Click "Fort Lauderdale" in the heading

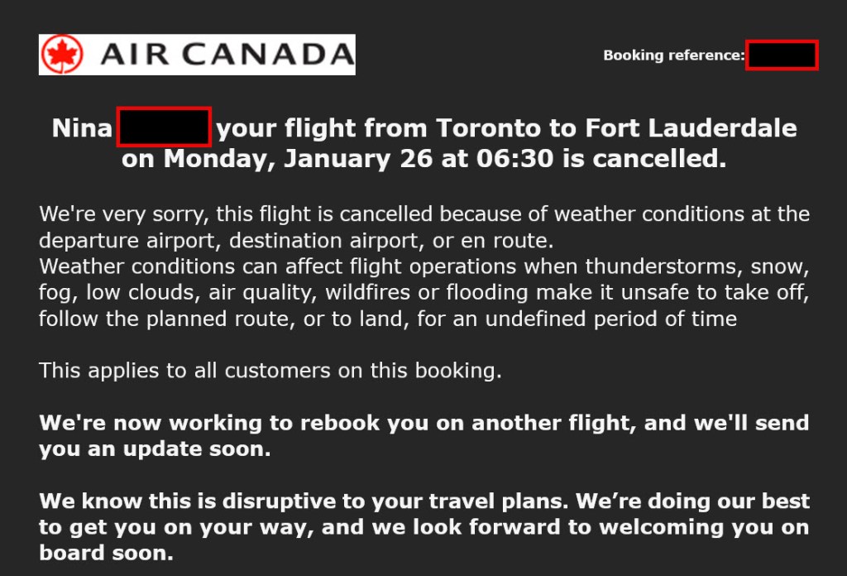(691, 128)
